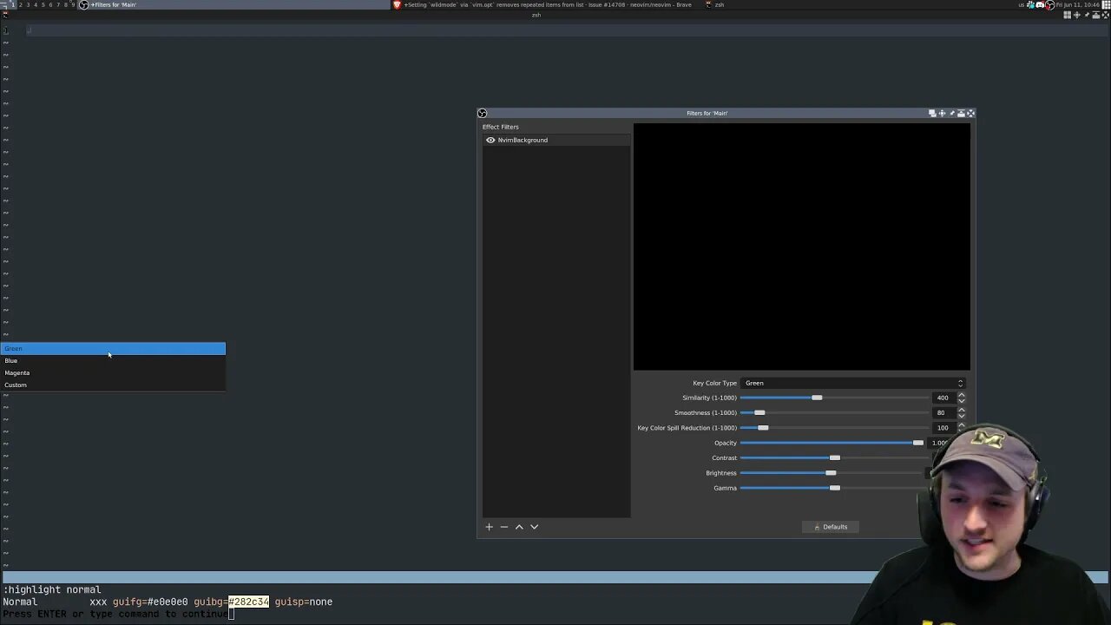Click the Discord tray icon
Viewport: 1111px width, 625px height.
pyautogui.click(x=1040, y=5)
